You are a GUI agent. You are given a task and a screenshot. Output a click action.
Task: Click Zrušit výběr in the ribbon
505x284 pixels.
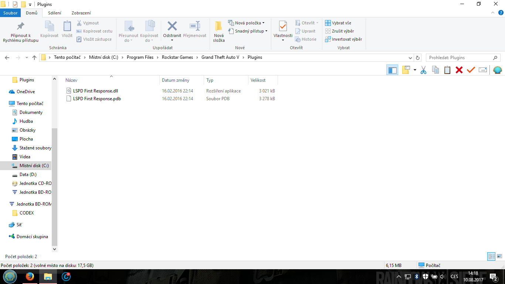click(339, 31)
